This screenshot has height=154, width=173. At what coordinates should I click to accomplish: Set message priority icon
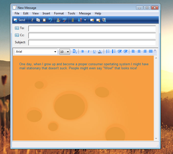tap(80, 20)
